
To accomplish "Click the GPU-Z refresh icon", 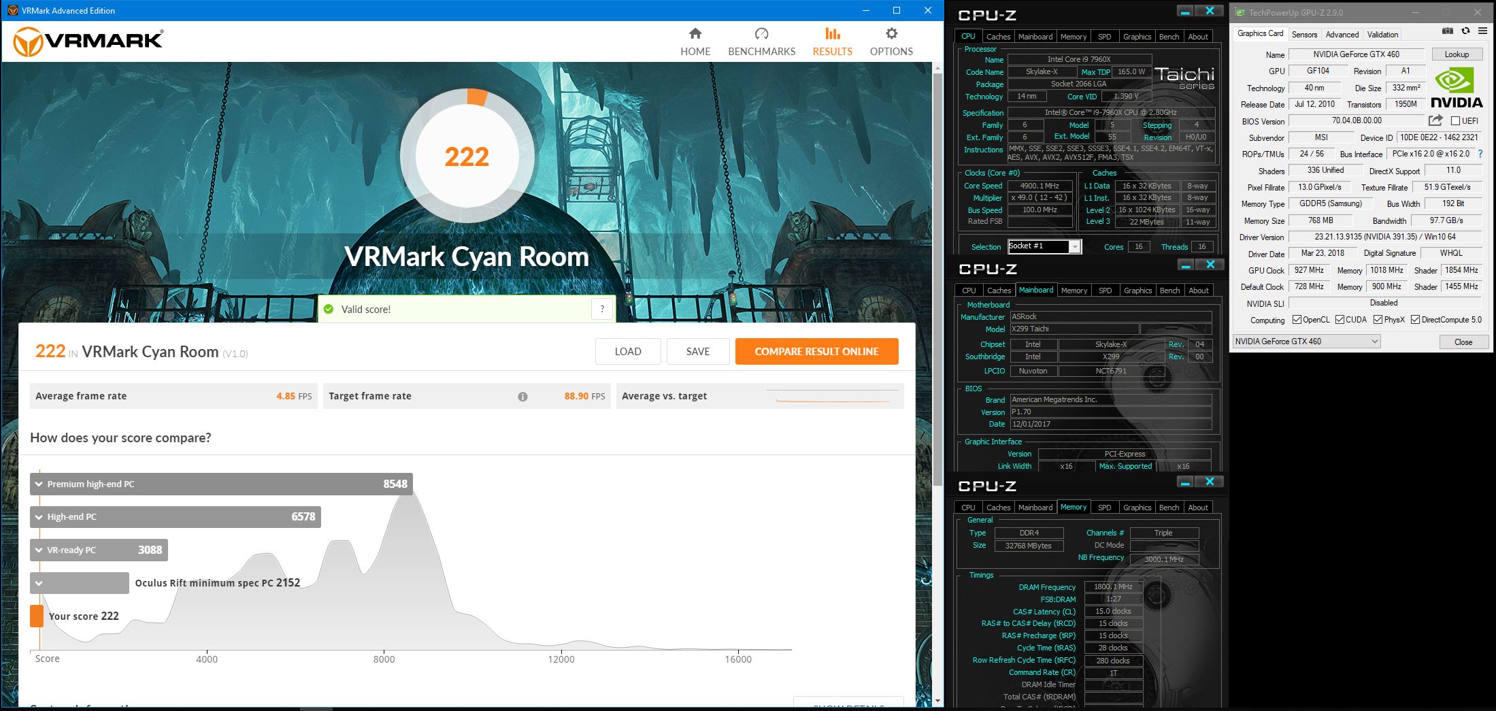I will [1465, 31].
